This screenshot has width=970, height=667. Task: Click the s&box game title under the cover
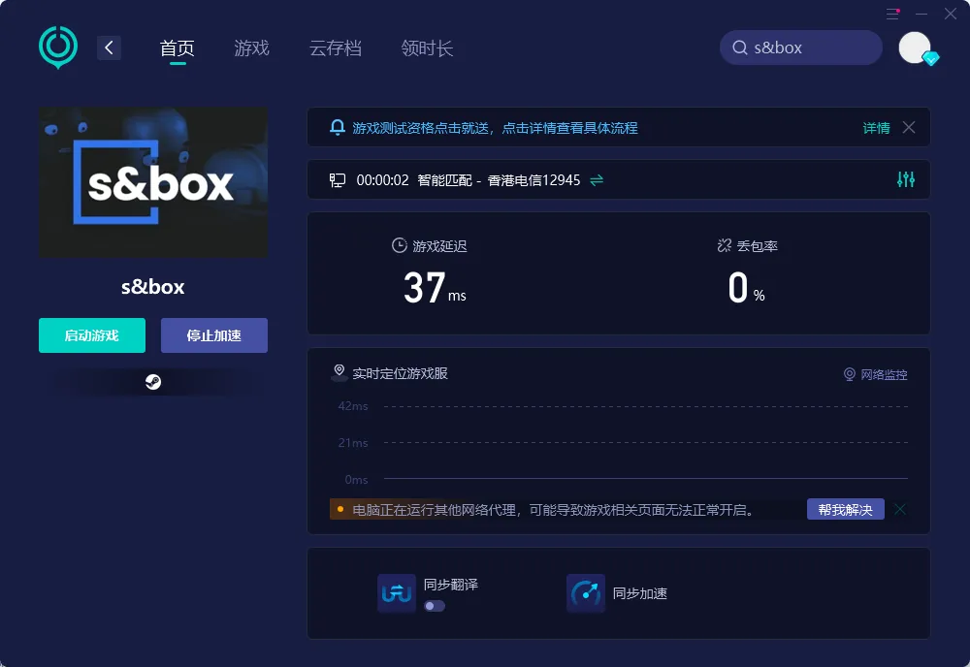click(153, 287)
